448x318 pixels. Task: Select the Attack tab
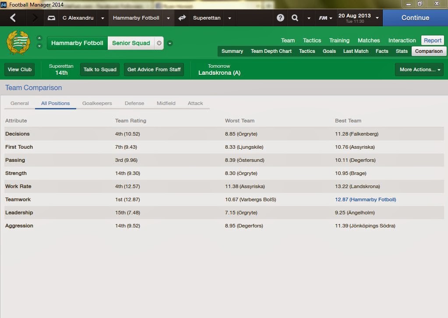tap(195, 103)
